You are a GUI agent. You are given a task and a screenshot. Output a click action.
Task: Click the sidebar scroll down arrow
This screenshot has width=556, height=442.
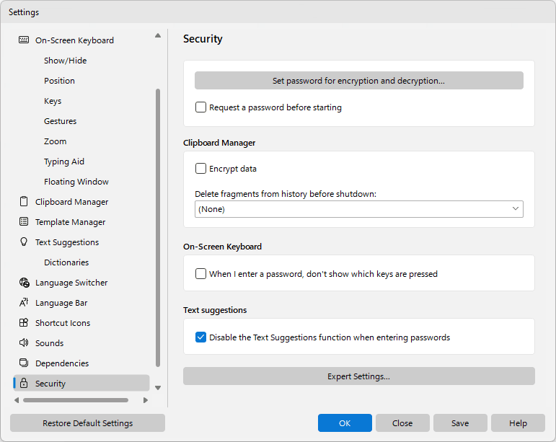(158, 388)
